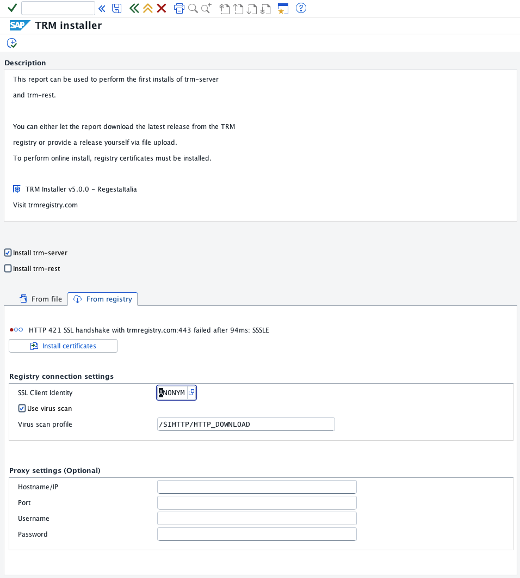Click the Virus scan profile field
This screenshot has height=578, width=520.
pyautogui.click(x=246, y=425)
